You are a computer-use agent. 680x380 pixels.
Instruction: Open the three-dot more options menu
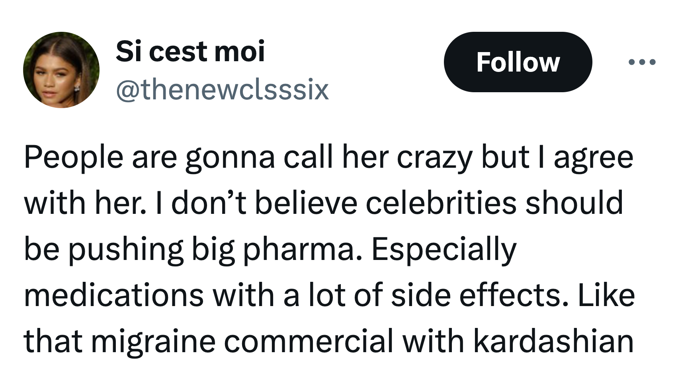click(641, 62)
